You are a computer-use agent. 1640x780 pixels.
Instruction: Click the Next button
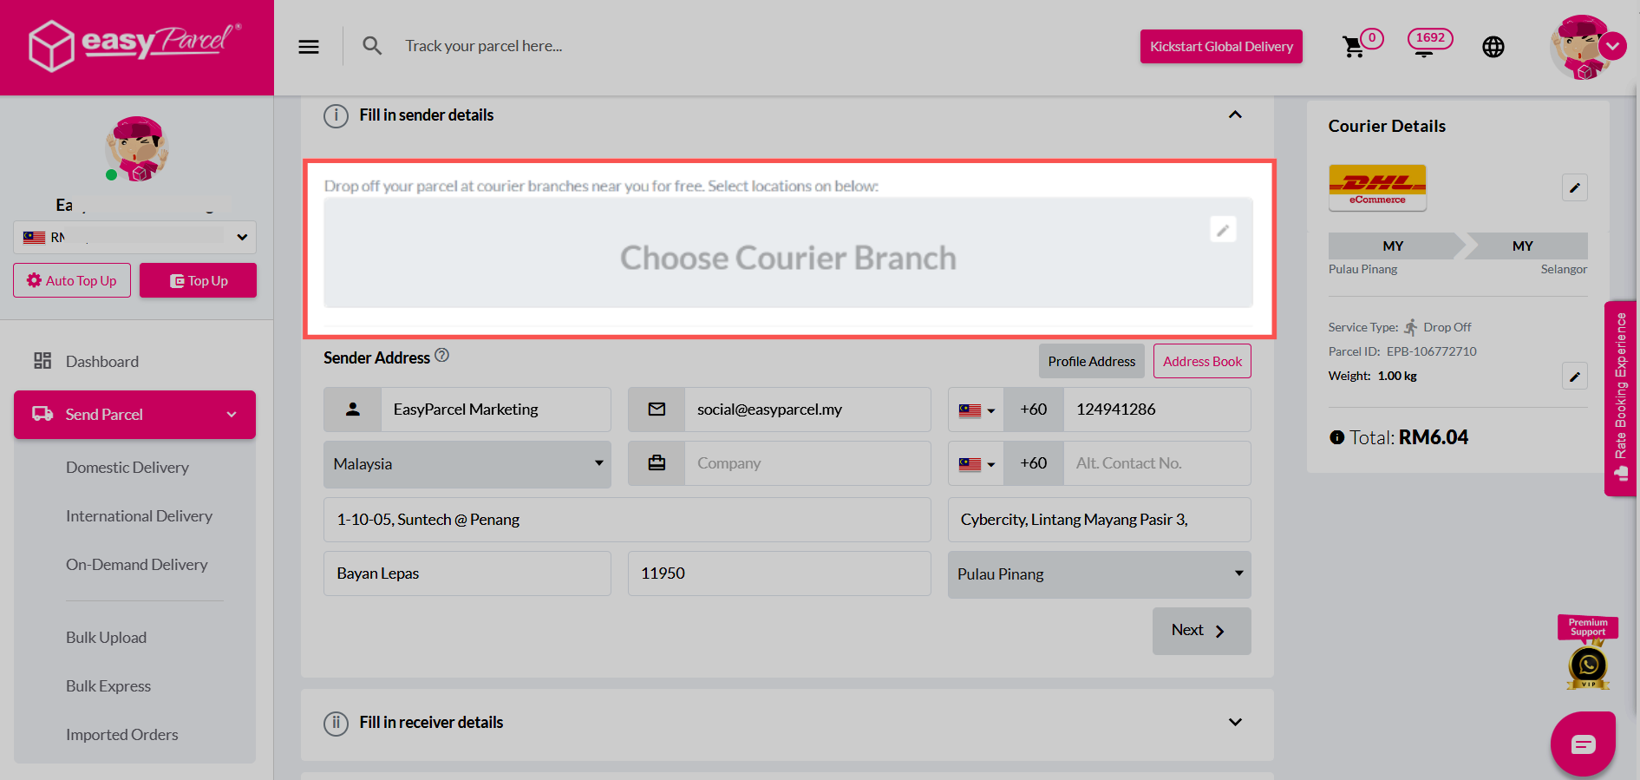[x=1201, y=631]
